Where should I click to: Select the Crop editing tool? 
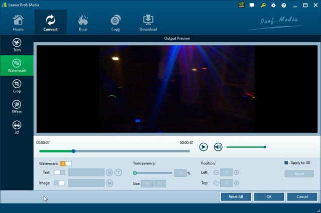[x=17, y=86]
